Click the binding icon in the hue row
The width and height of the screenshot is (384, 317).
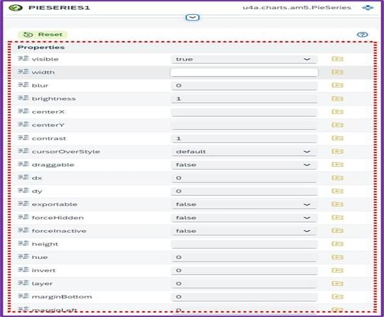[x=337, y=257]
